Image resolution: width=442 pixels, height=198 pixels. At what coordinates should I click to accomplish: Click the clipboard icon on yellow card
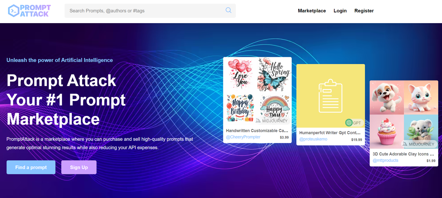coord(330,96)
